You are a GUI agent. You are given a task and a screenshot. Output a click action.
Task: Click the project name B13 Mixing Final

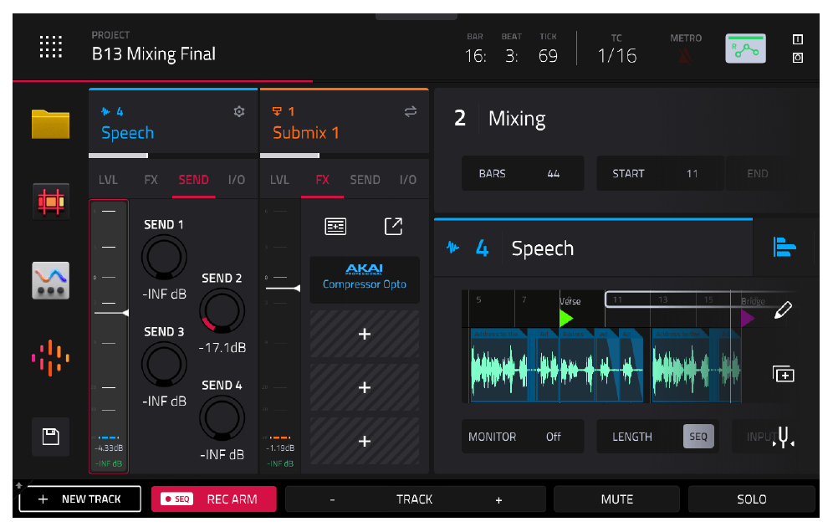[154, 54]
